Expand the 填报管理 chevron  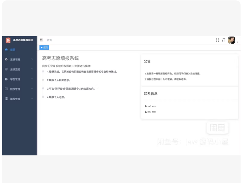point(32,99)
